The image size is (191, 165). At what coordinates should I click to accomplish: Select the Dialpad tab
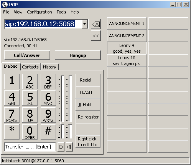[x=11, y=66]
